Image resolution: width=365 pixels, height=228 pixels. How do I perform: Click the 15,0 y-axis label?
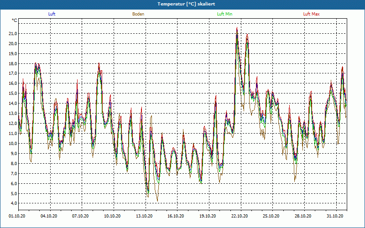13,93
